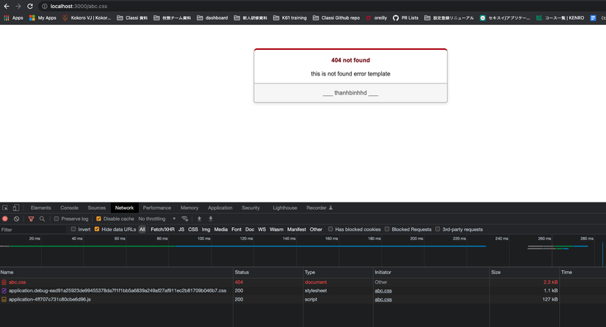
Task: Activate the inspect element picker icon
Action: click(x=5, y=207)
